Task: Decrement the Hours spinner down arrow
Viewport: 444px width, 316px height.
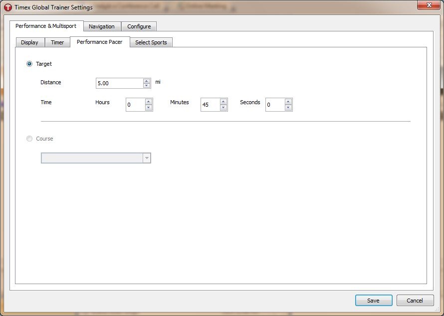Action: pyautogui.click(x=148, y=108)
